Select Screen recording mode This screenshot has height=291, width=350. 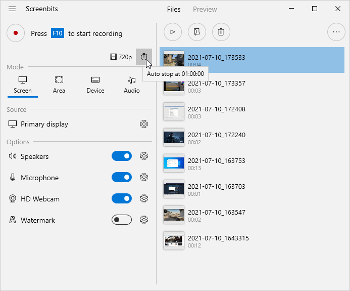coord(23,85)
